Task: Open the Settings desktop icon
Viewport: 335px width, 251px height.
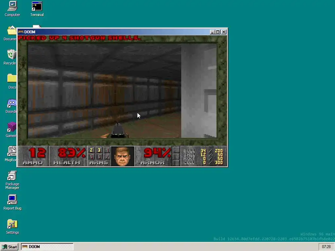Action: click(x=12, y=226)
